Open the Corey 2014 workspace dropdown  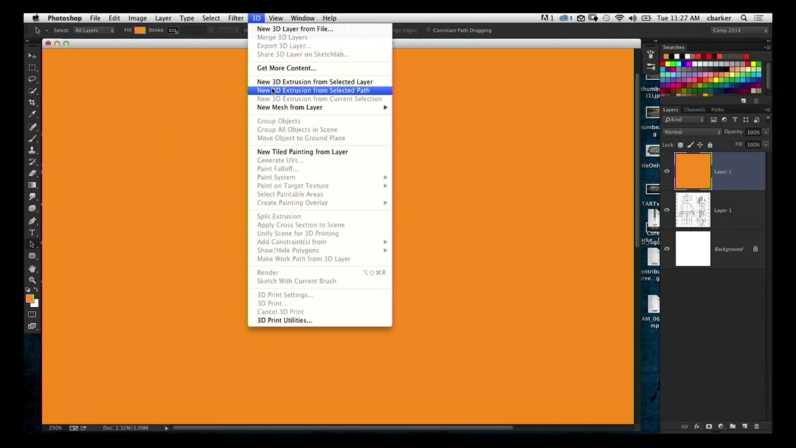(740, 30)
